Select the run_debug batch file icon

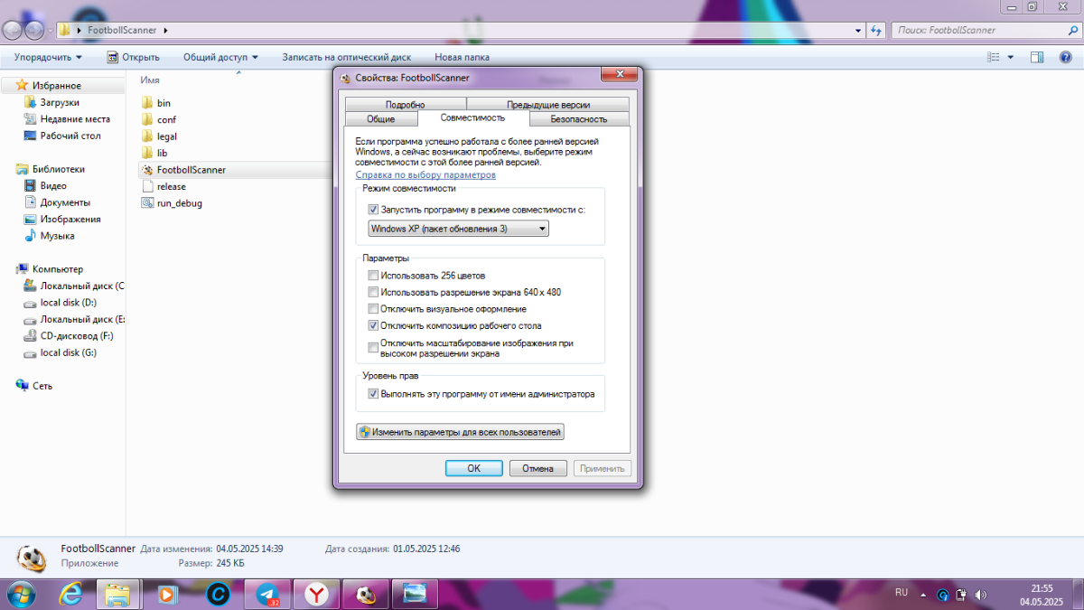148,203
